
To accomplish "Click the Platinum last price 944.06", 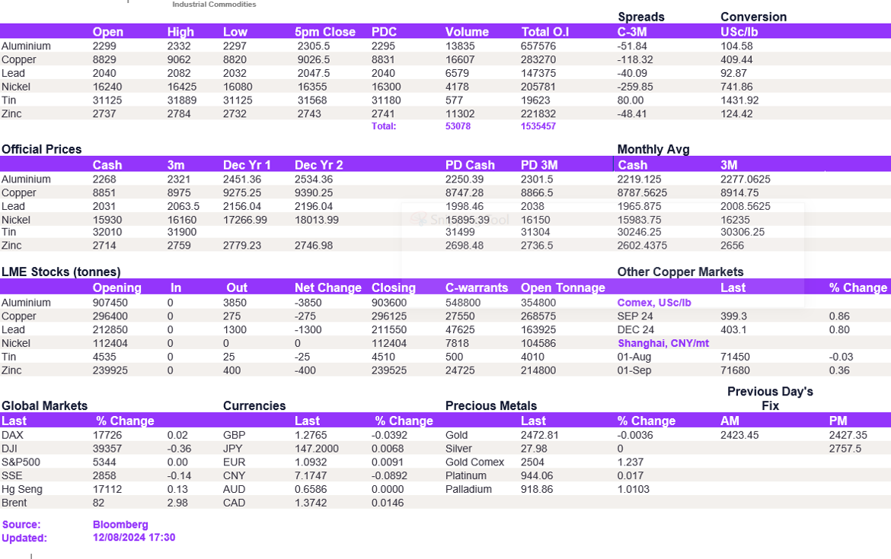I will coord(537,476).
